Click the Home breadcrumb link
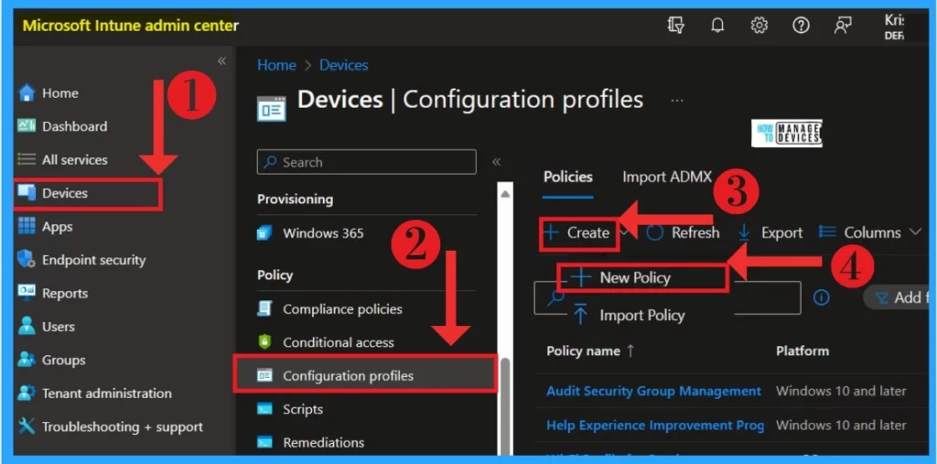Image resolution: width=937 pixels, height=464 pixels. coord(276,65)
